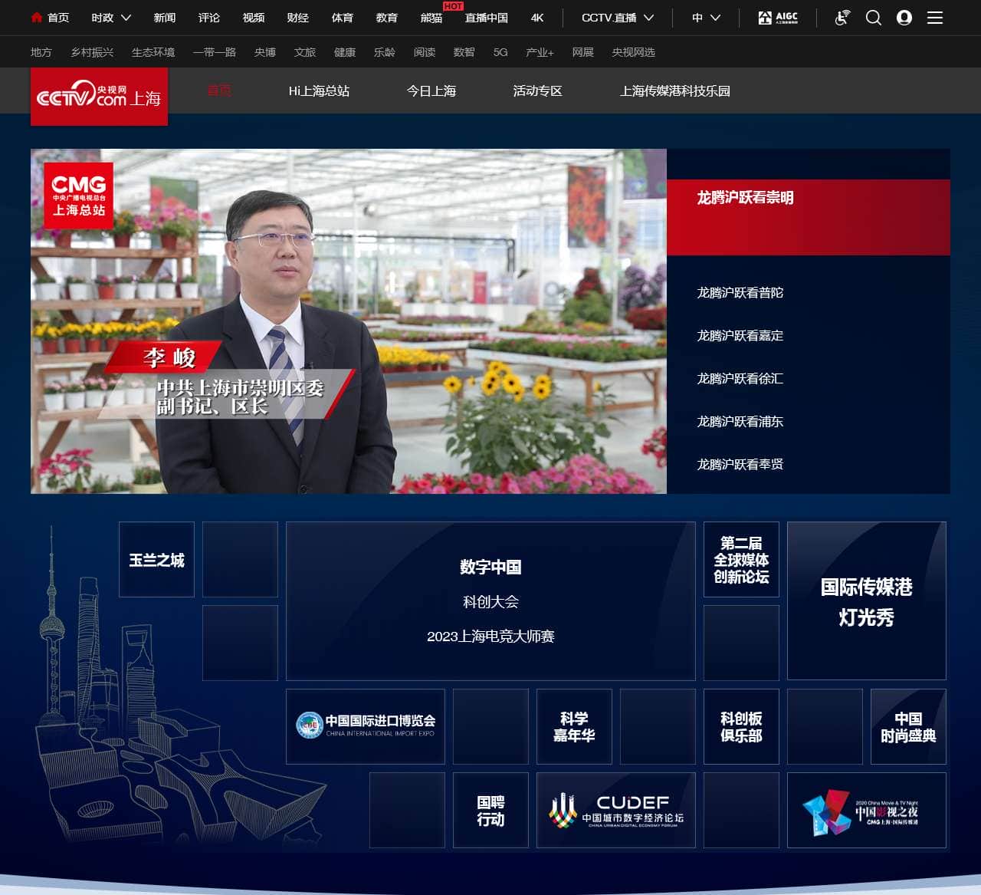The height and width of the screenshot is (895, 981).
Task: Select the 上海传媒港科技乐园 tab
Action: click(x=675, y=90)
